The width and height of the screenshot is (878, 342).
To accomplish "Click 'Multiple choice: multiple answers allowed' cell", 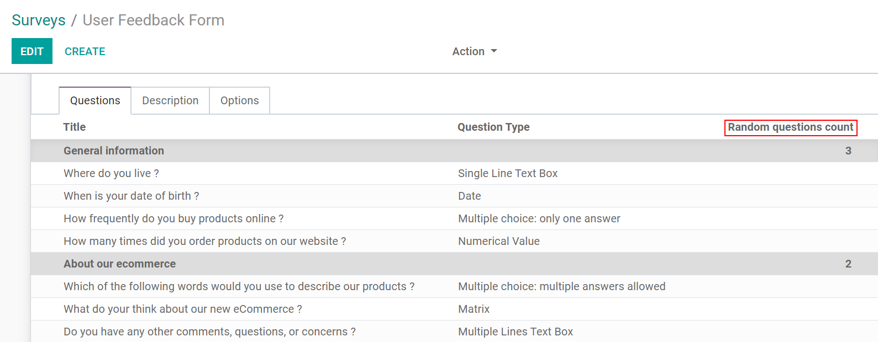I will pyautogui.click(x=562, y=286).
